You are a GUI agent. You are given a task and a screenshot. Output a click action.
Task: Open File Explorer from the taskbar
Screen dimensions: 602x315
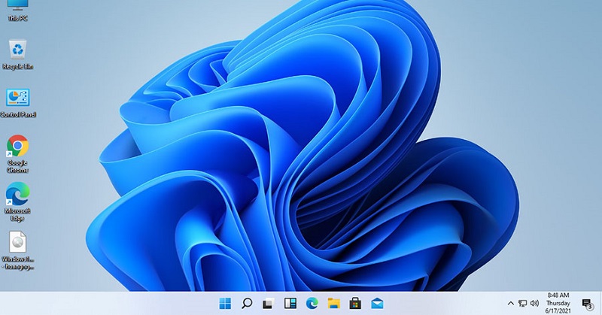click(333, 303)
